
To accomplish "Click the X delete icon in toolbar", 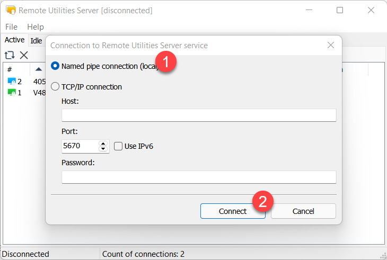I will [24, 55].
